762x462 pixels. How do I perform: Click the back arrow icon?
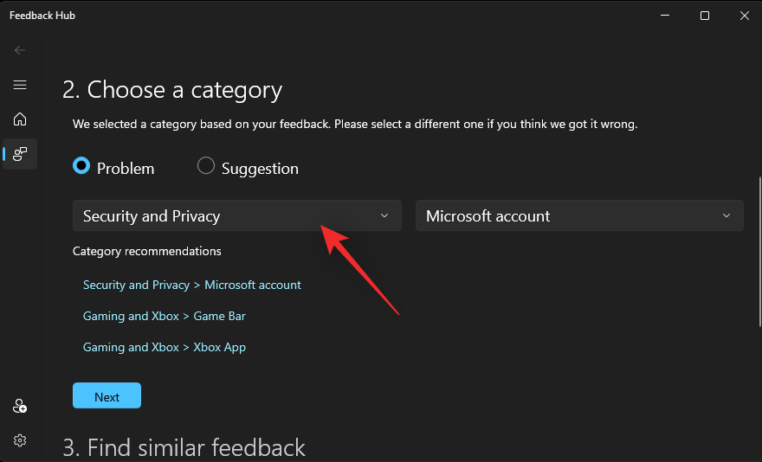(20, 50)
